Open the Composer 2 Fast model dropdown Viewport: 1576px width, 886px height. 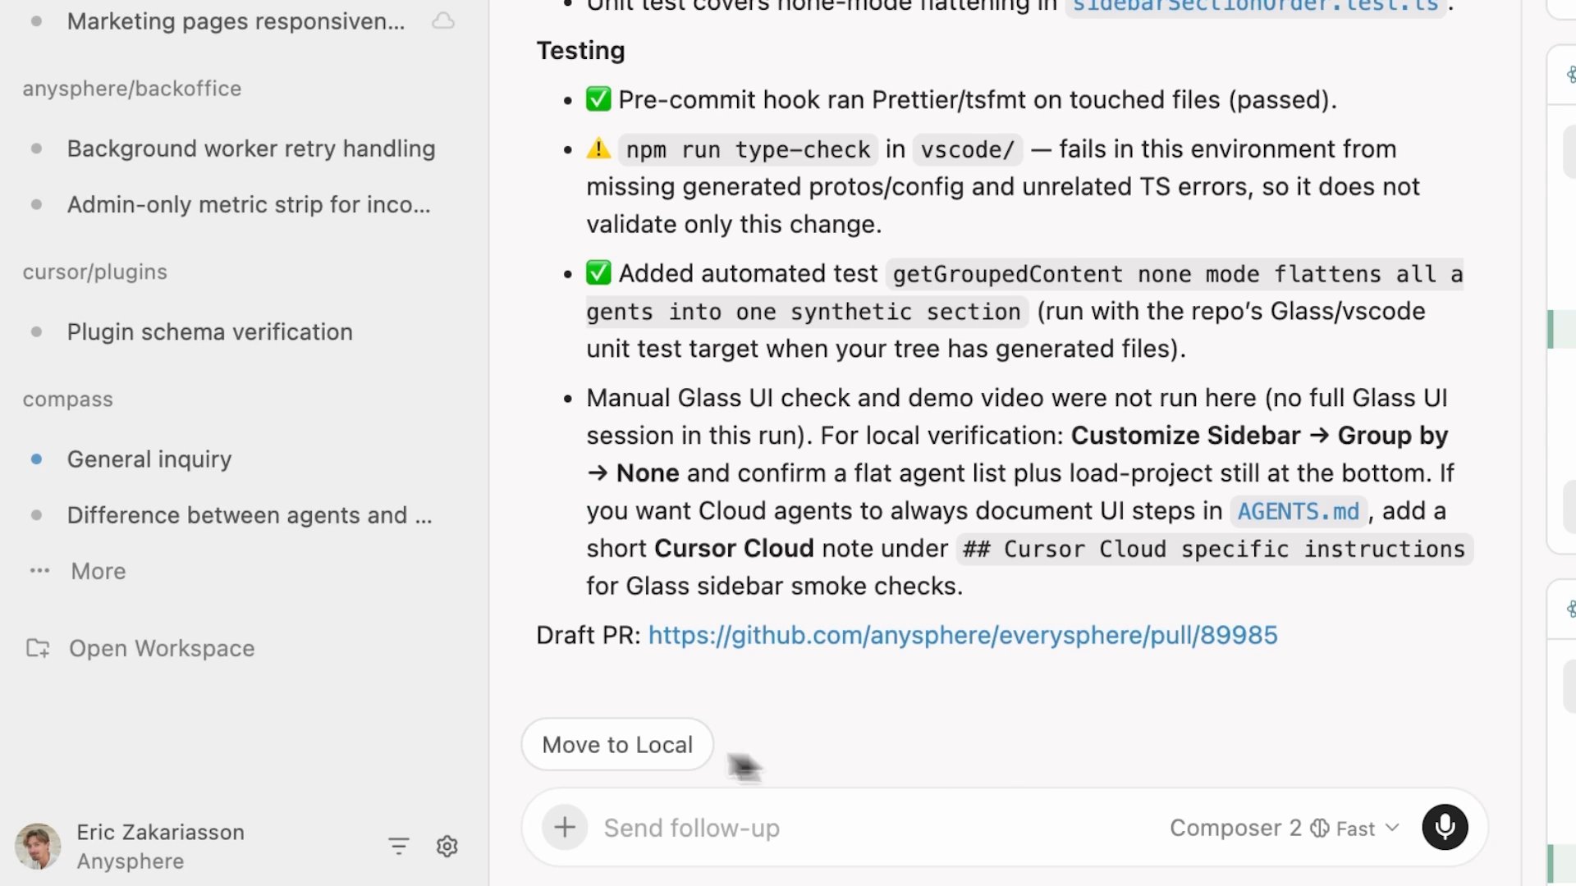coord(1392,828)
